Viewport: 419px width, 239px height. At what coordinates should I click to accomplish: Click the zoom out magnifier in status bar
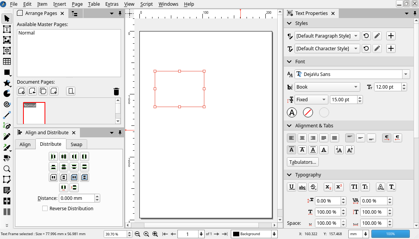[137, 234]
